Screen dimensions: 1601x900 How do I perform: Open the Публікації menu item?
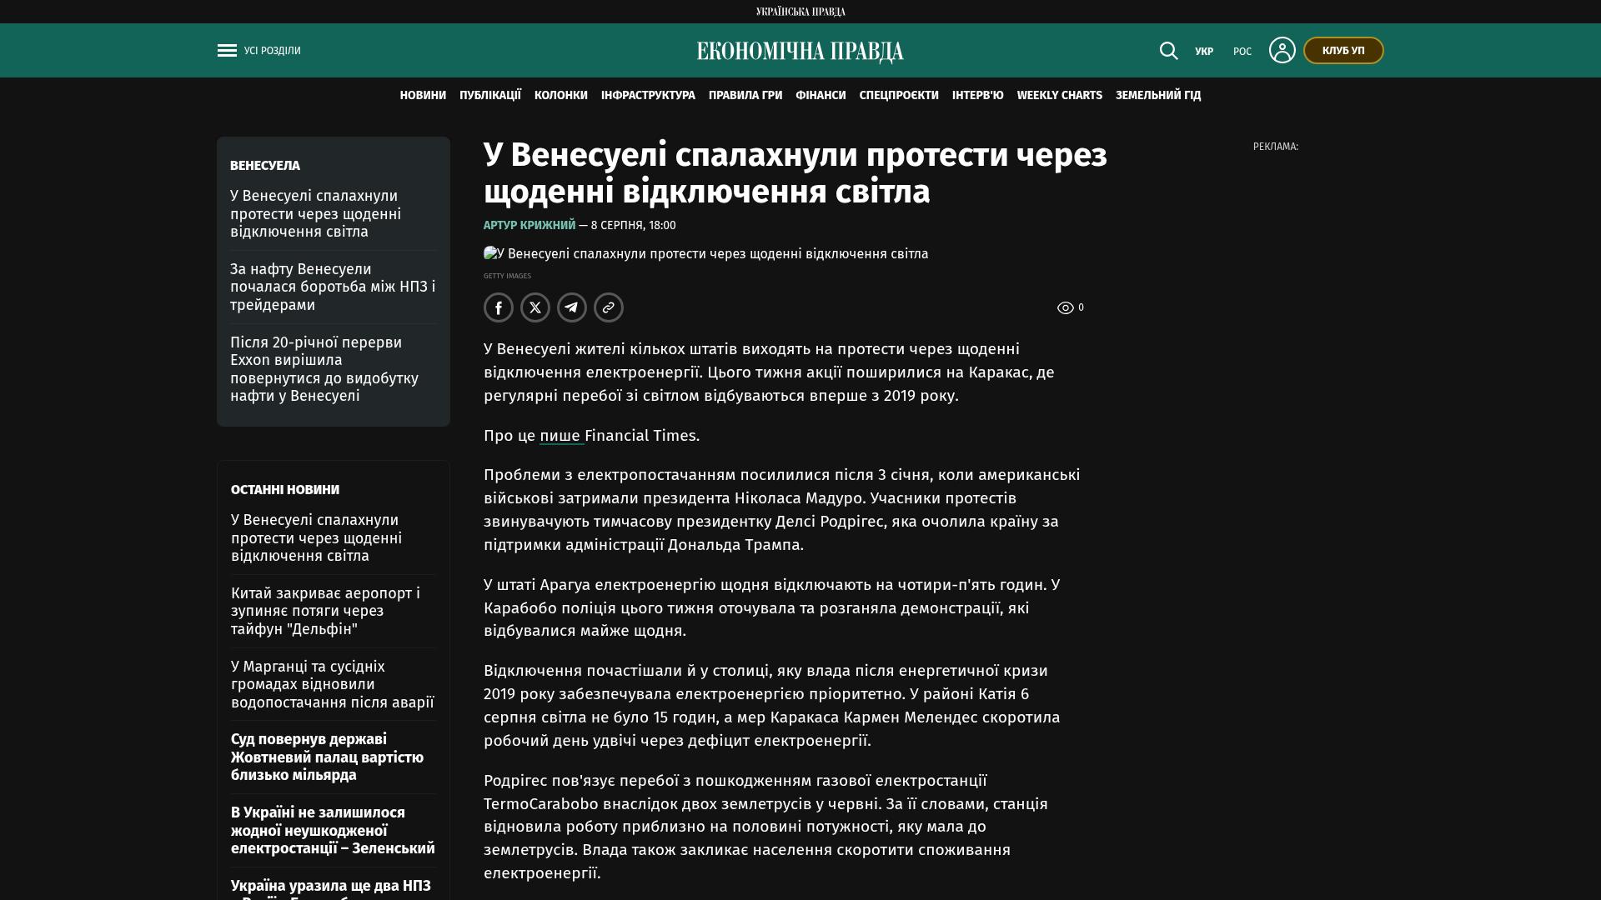coord(490,96)
